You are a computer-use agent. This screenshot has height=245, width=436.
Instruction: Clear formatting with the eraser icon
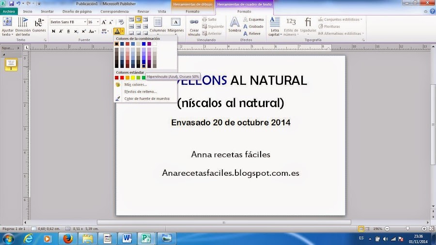(x=121, y=22)
